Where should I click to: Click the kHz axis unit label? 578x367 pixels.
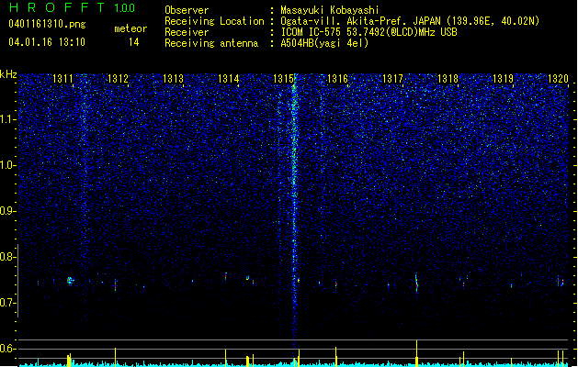pos(8,74)
